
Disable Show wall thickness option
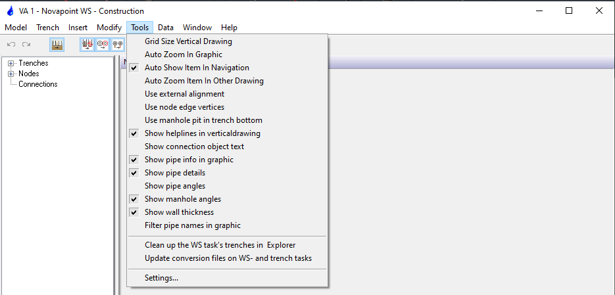click(x=179, y=212)
